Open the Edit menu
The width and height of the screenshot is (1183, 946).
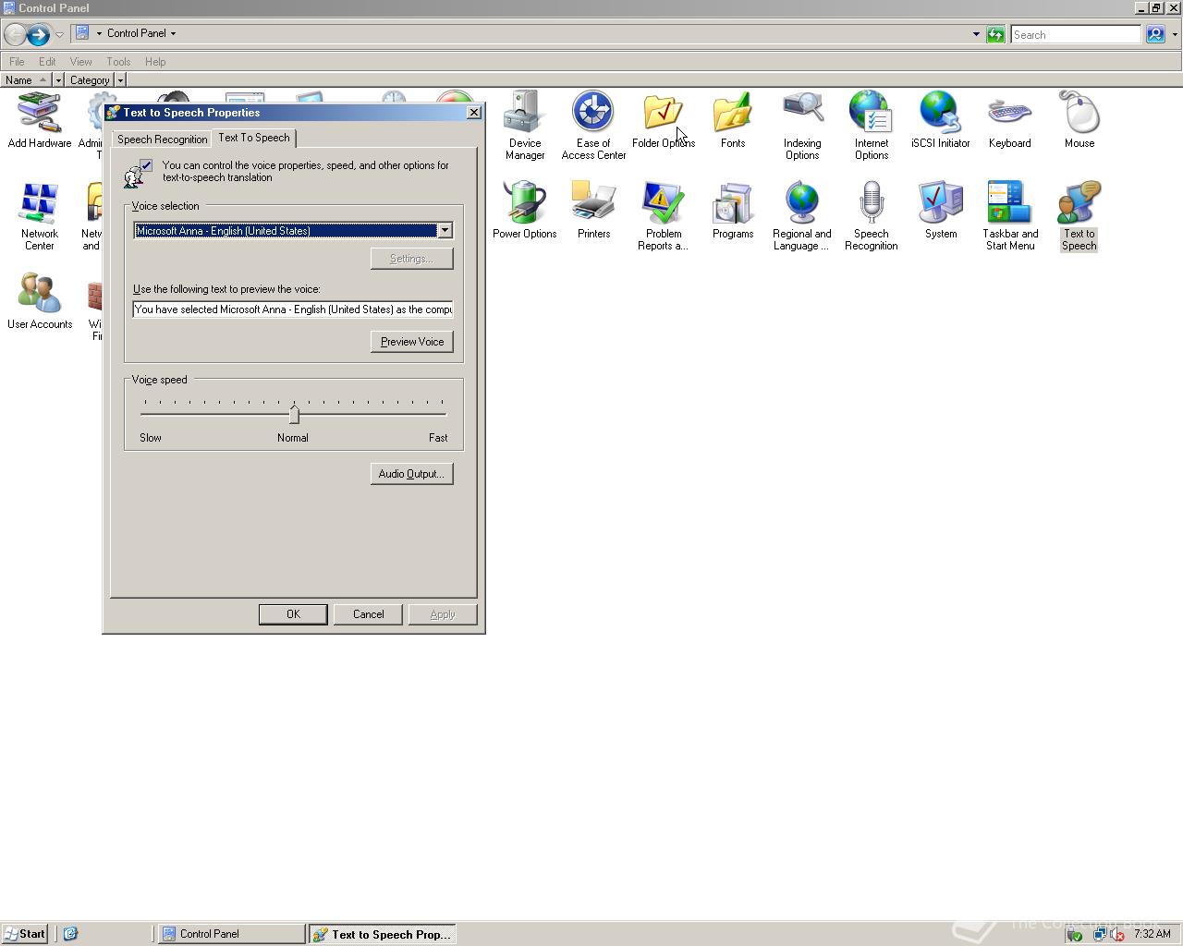[x=47, y=62]
